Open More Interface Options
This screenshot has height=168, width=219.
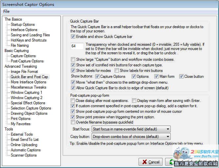(29, 82)
